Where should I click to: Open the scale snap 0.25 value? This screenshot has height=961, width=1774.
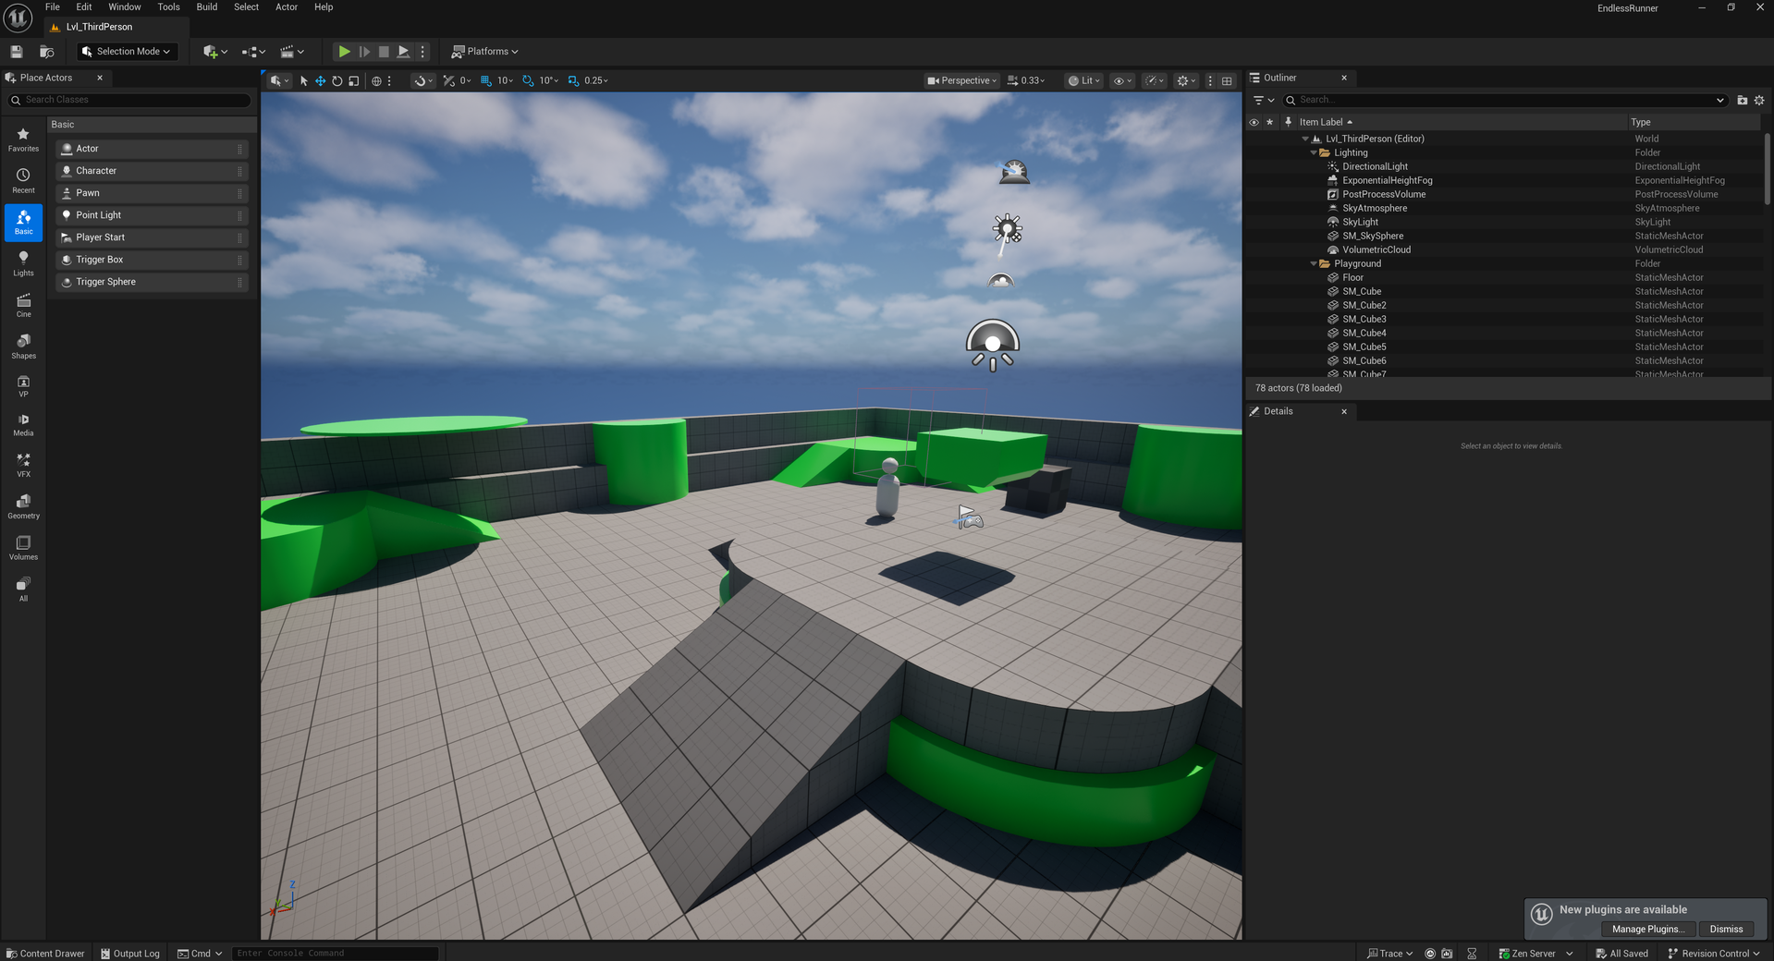pos(596,80)
